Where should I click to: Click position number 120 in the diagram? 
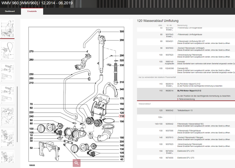[x=122, y=113]
